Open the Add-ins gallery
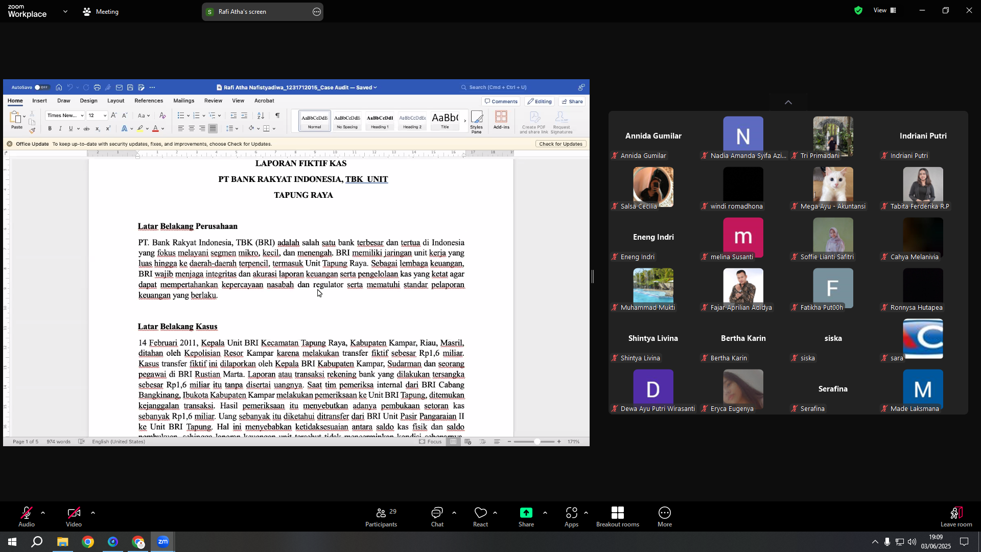This screenshot has height=552, width=981. pos(501,121)
